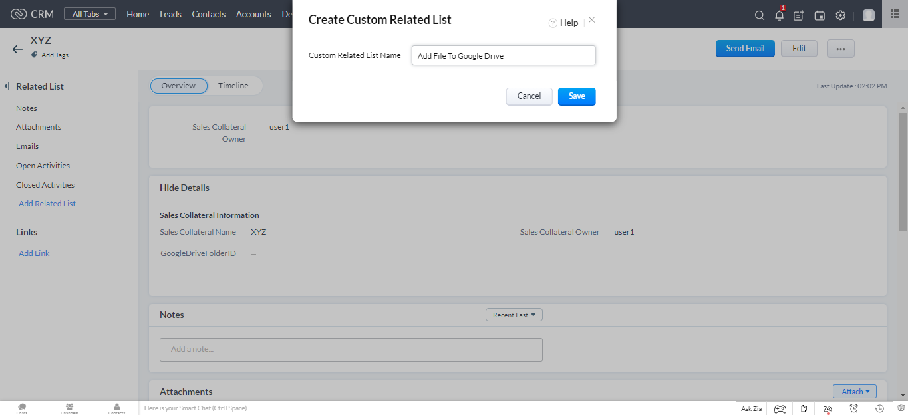
Task: Switch to the Timeline view toggle
Action: click(233, 86)
